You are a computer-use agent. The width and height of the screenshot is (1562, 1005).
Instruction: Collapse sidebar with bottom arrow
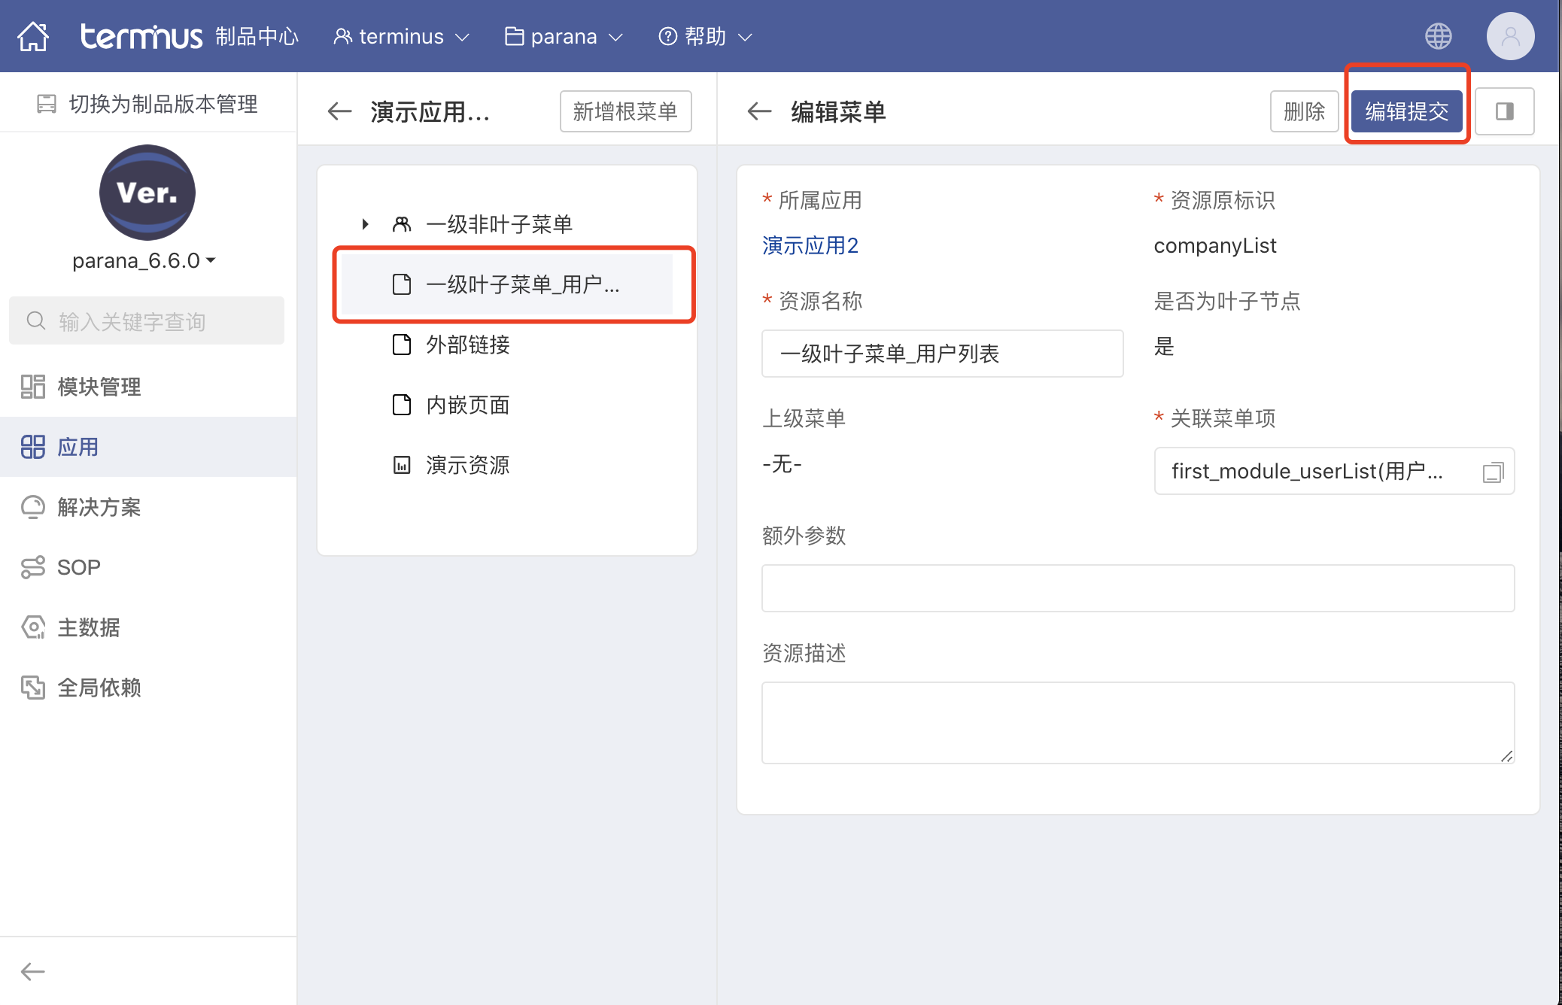tap(33, 971)
